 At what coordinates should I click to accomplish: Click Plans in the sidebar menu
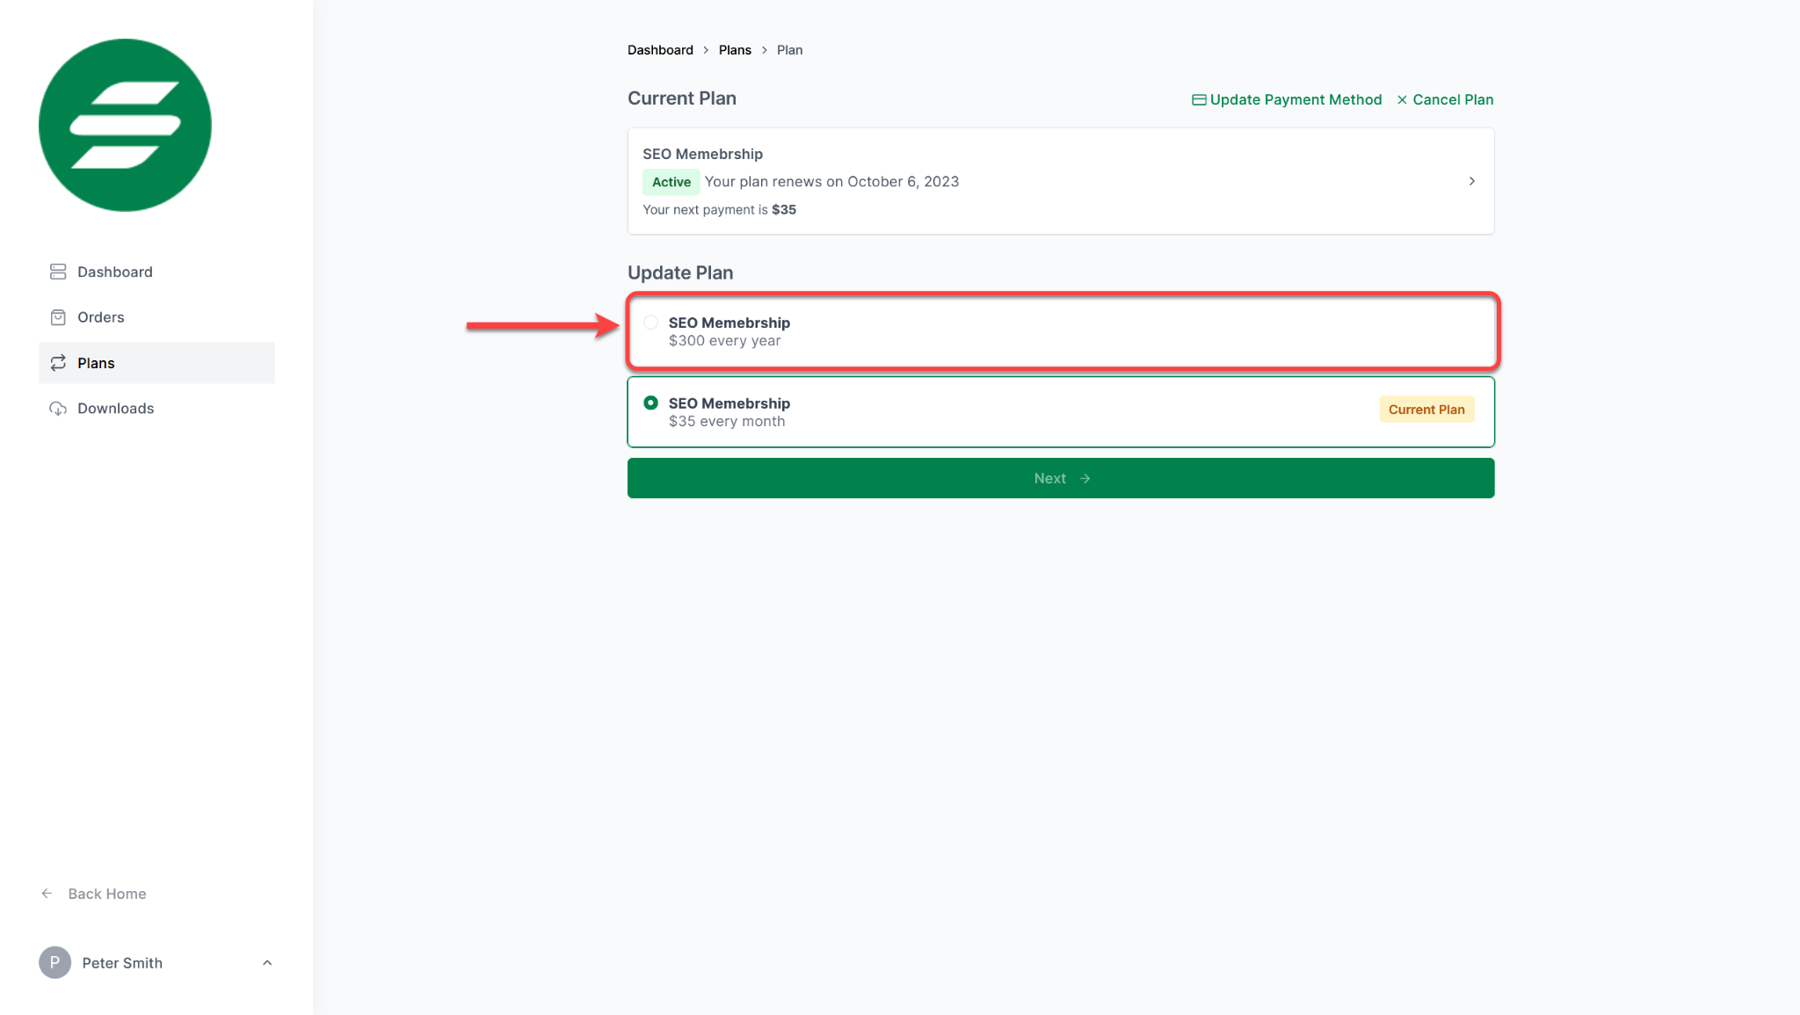pyautogui.click(x=95, y=362)
